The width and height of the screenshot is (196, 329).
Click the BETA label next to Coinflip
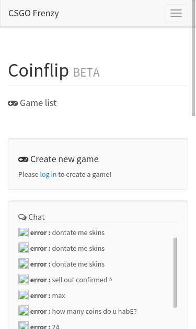tap(87, 72)
